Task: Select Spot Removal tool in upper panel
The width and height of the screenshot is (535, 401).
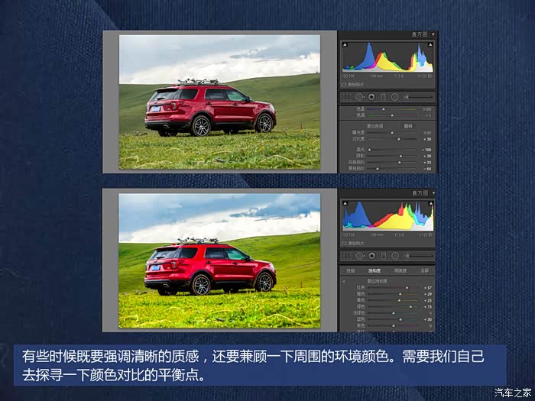Action: pyautogui.click(x=360, y=97)
